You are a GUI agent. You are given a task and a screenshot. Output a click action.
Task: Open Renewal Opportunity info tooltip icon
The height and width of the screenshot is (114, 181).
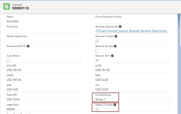pos(120,26)
